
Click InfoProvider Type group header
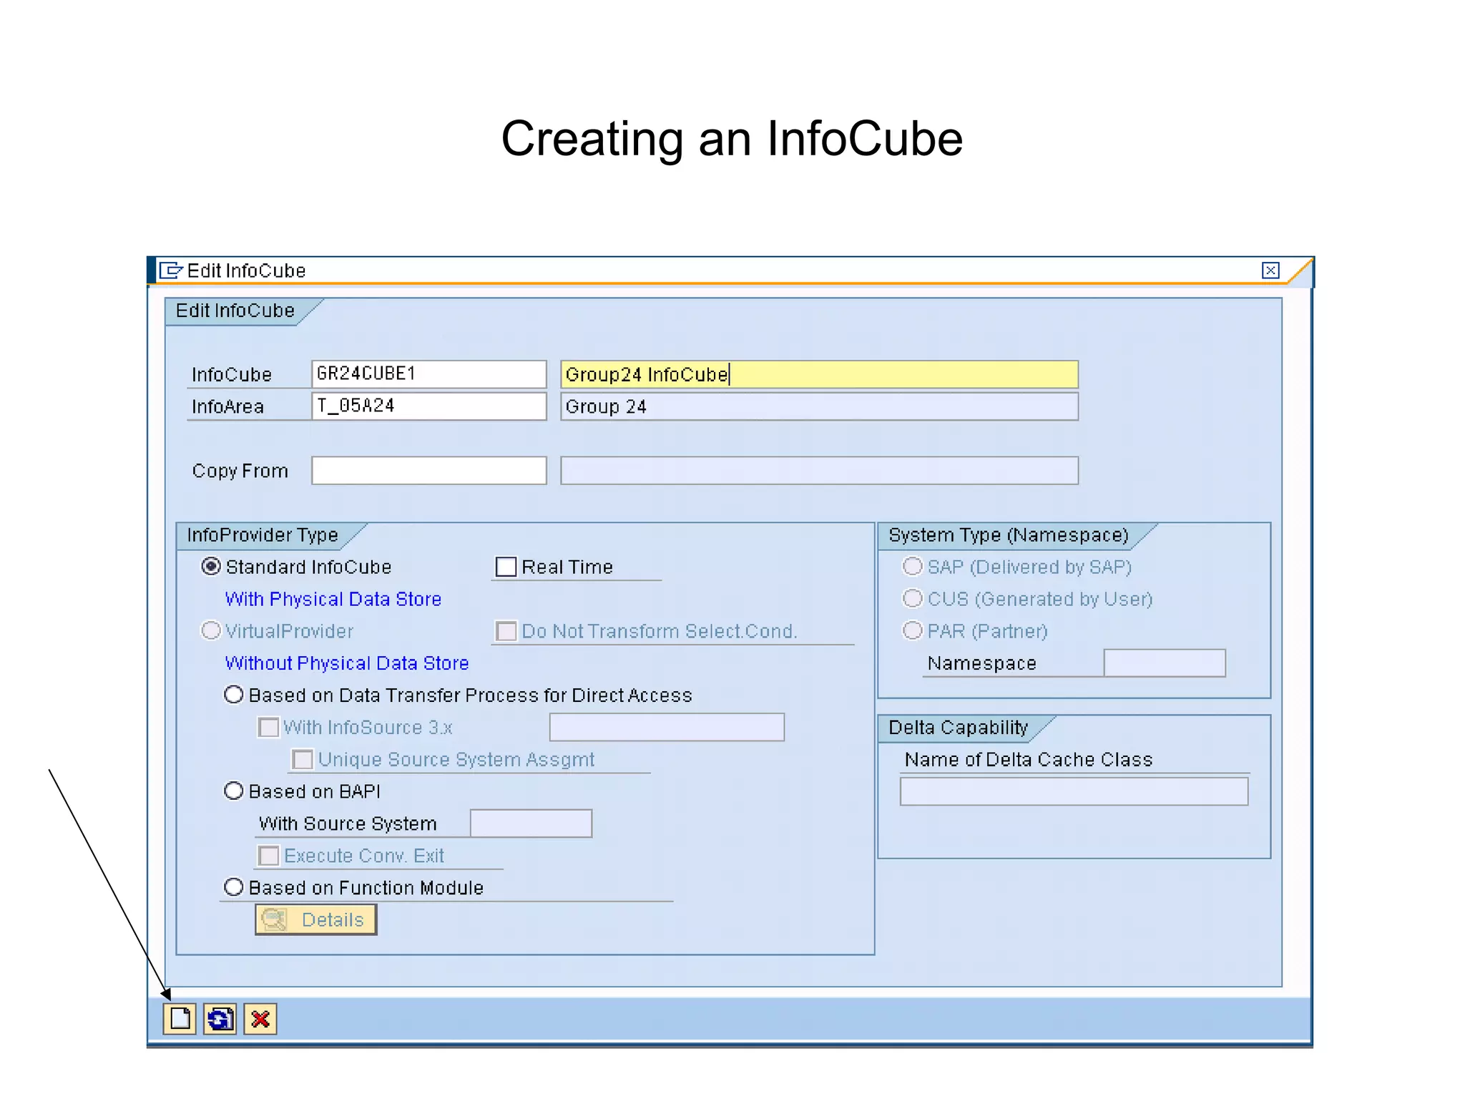263,535
